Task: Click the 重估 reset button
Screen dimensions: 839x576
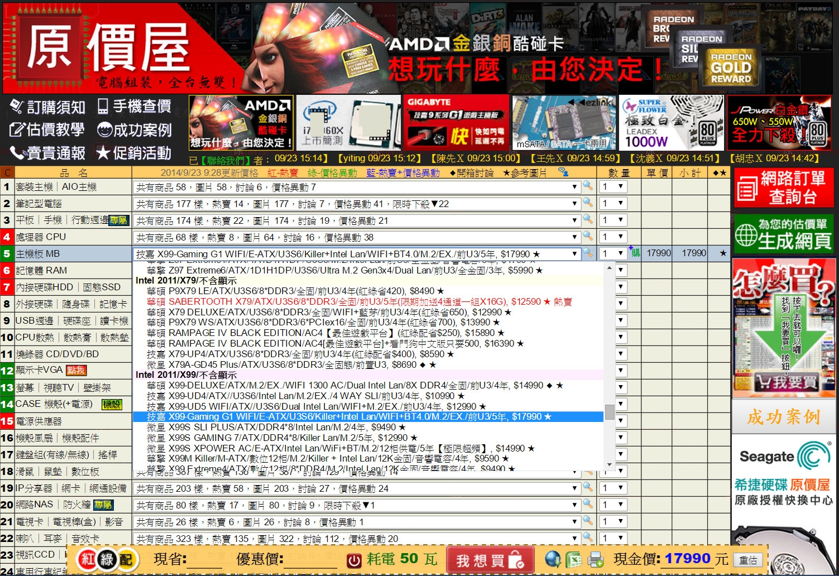Action: 748,560
